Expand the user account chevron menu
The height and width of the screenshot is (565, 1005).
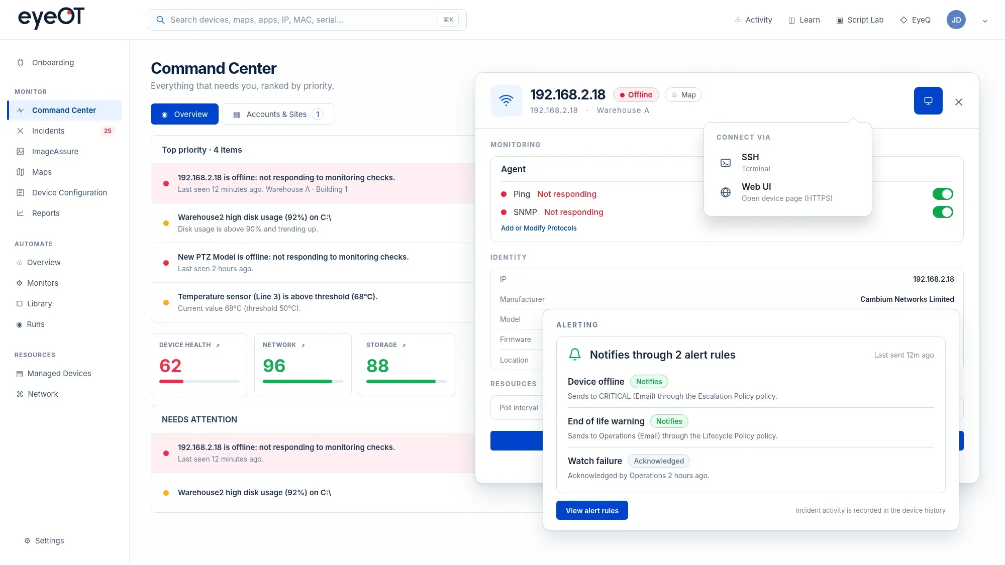[985, 21]
